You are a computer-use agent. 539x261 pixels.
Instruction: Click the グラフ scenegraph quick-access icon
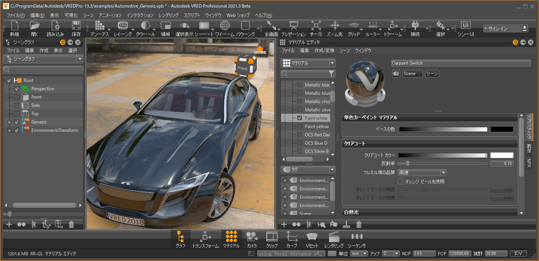[x=180, y=239]
